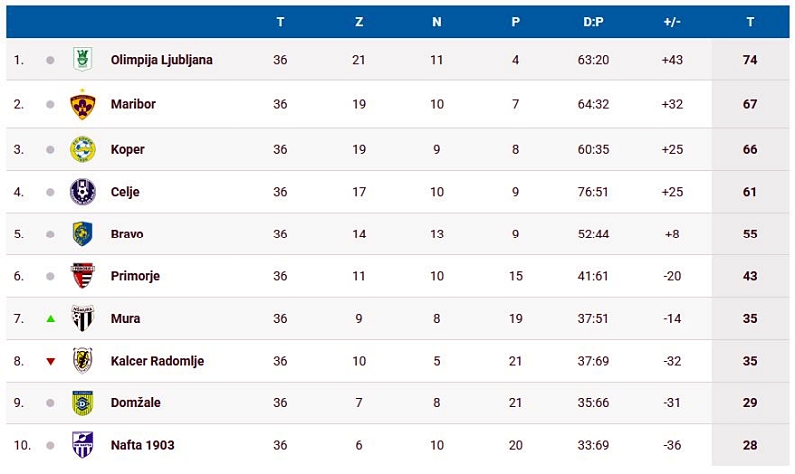Click Mura's green up-arrow position indicator
795x474 pixels.
[50, 319]
